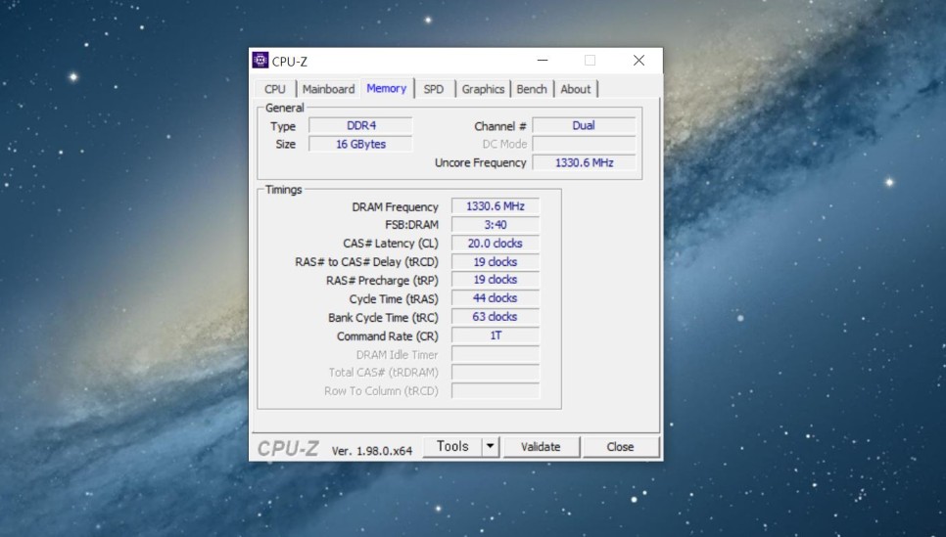946x537 pixels.
Task: Click the 'Uncore Frequency' label
Action: pyautogui.click(x=480, y=162)
